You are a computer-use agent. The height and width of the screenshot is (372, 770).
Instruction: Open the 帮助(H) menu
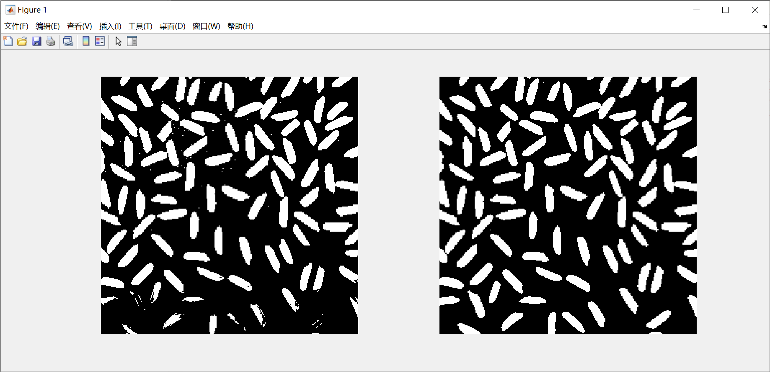coord(240,26)
